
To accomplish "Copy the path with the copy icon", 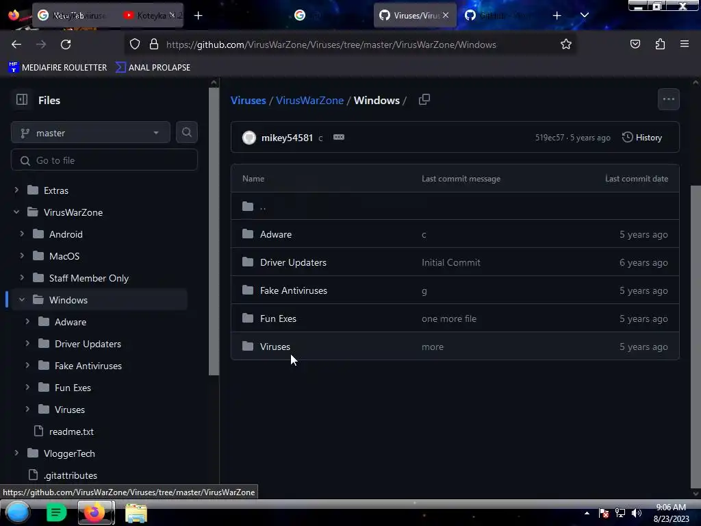I will tap(424, 99).
